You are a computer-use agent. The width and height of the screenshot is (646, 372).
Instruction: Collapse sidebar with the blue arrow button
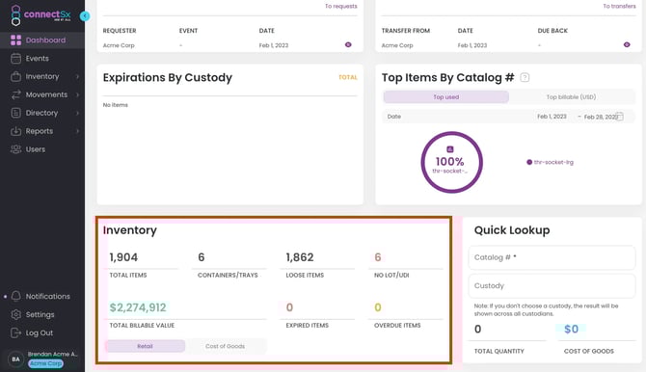(85, 16)
